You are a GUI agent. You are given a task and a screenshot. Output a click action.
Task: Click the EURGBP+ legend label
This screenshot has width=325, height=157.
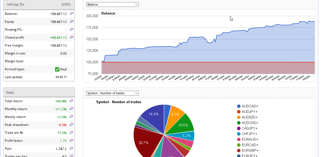pyautogui.click(x=250, y=150)
